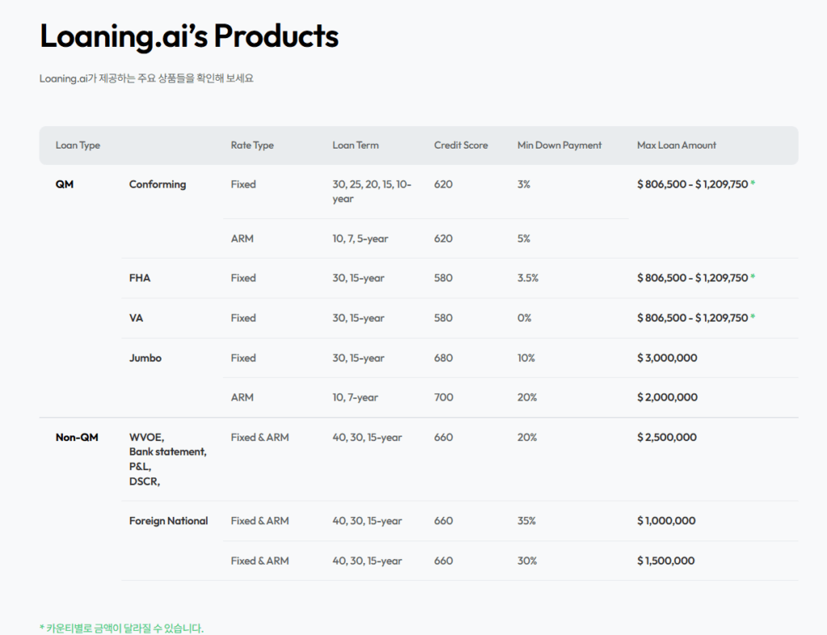Select "Fixed" in the Jumbo row
This screenshot has height=635, width=827.
tap(243, 358)
